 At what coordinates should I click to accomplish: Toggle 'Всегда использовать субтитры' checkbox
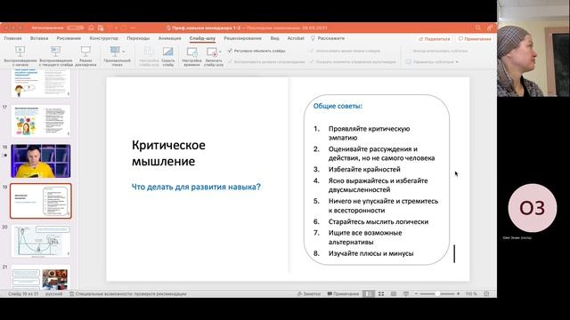409,51
